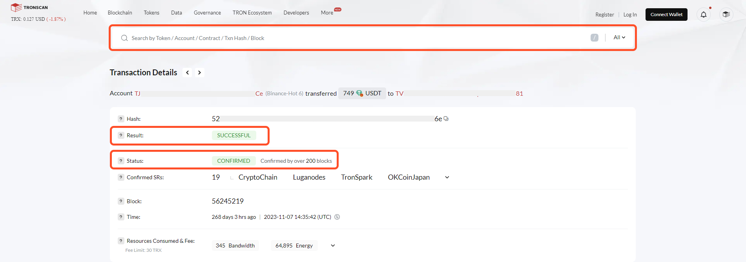Open the All search filter dropdown
This screenshot has height=262, width=746.
tap(619, 38)
